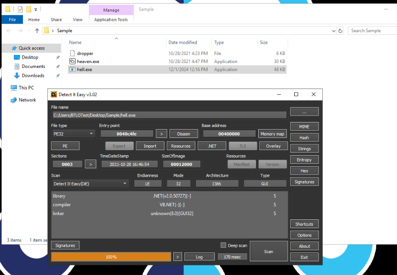
Task: Click the About button
Action: tap(304, 246)
